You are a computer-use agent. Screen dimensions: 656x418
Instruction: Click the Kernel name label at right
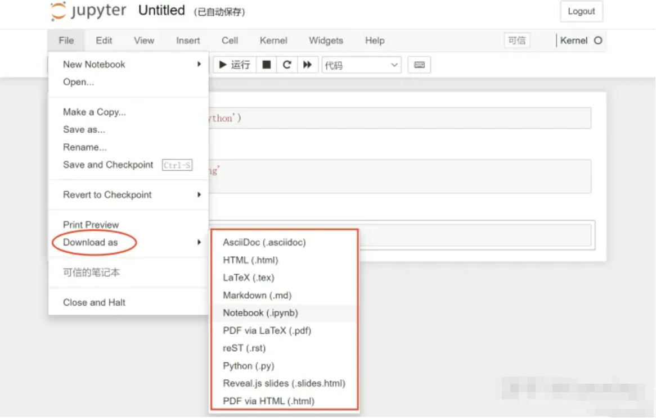574,40
